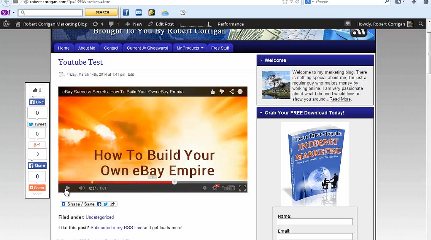Click the weather cloud toolbar icon
This screenshot has height=240, width=431.
click(x=165, y=13)
